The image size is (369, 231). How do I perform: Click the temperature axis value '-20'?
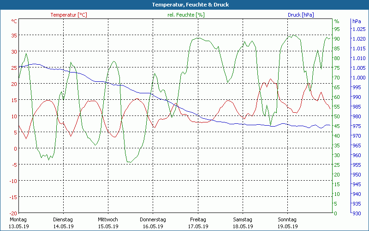point(13,213)
